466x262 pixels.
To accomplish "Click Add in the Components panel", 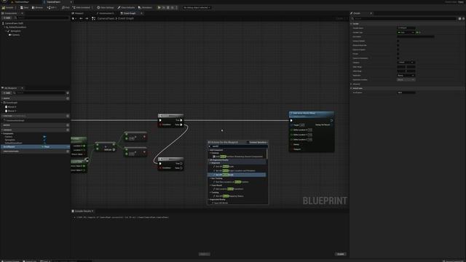I will pyautogui.click(x=7, y=18).
